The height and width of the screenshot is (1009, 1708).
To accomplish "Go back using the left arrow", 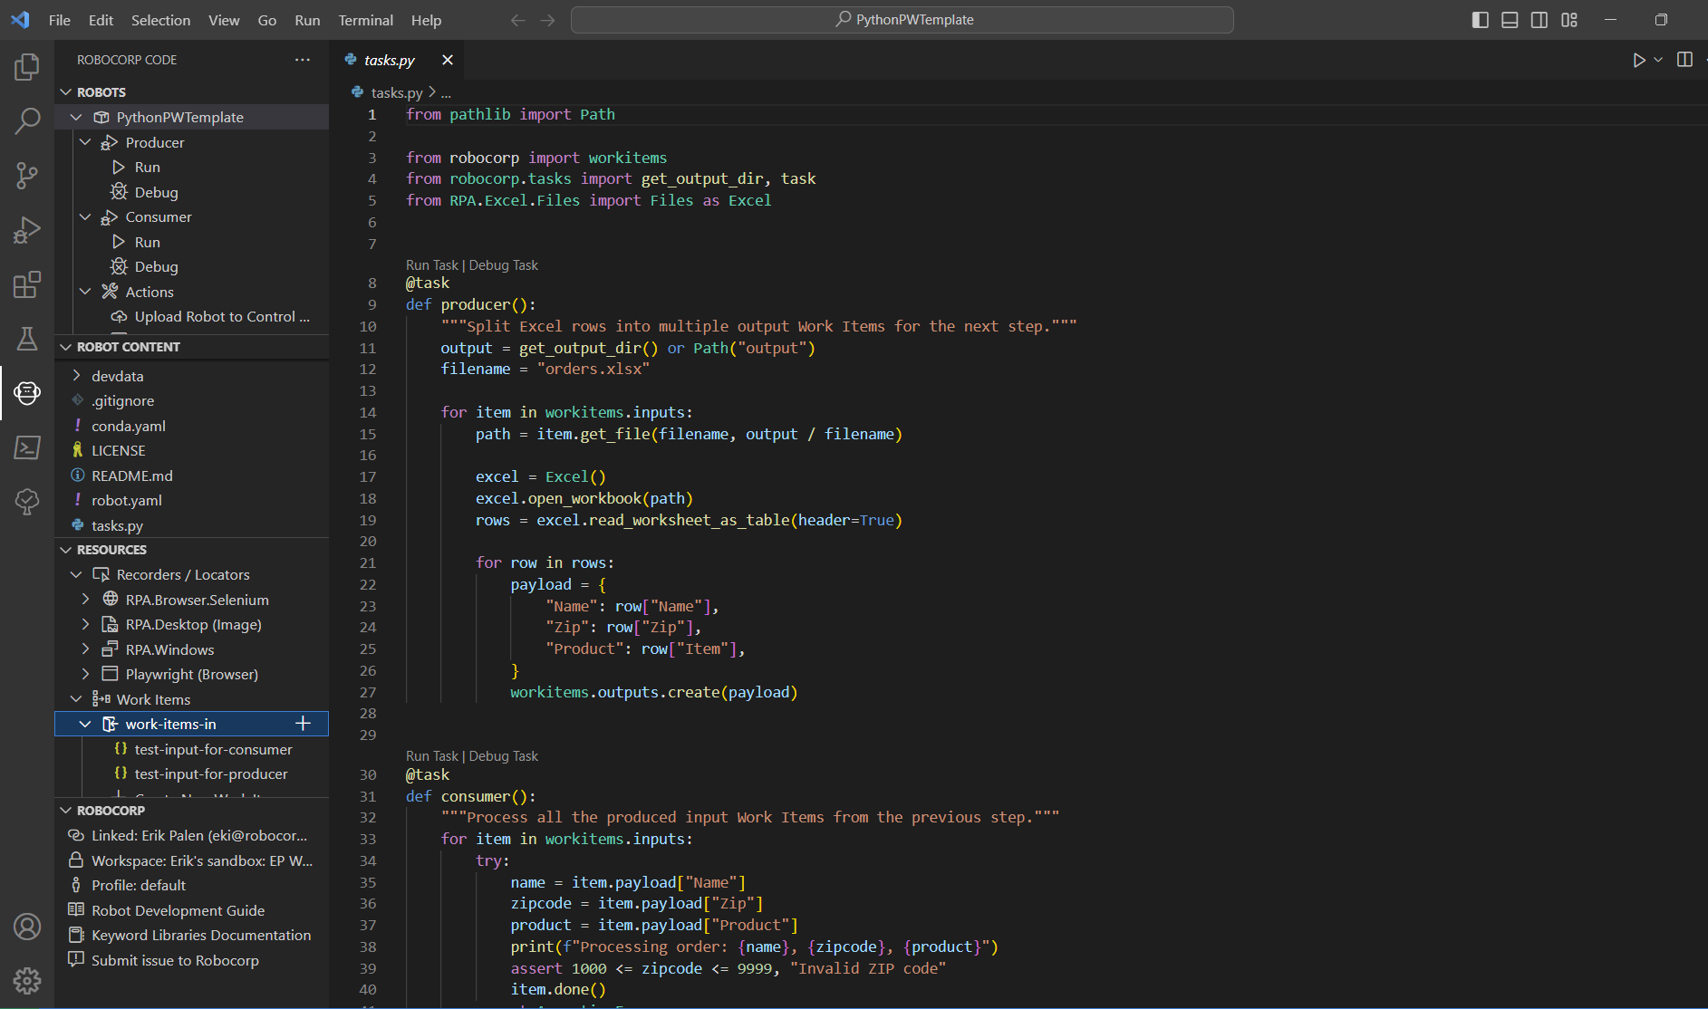I will pyautogui.click(x=517, y=20).
